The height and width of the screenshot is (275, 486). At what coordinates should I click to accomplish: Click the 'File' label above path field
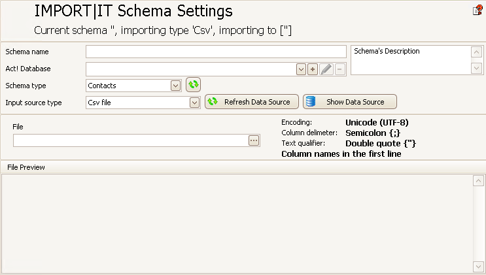(x=18, y=127)
